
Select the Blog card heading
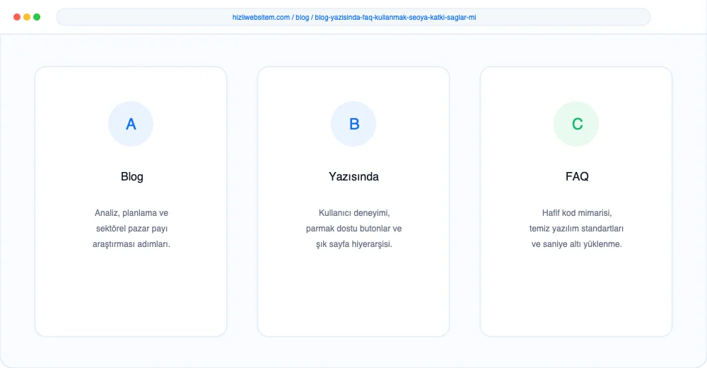(x=132, y=176)
